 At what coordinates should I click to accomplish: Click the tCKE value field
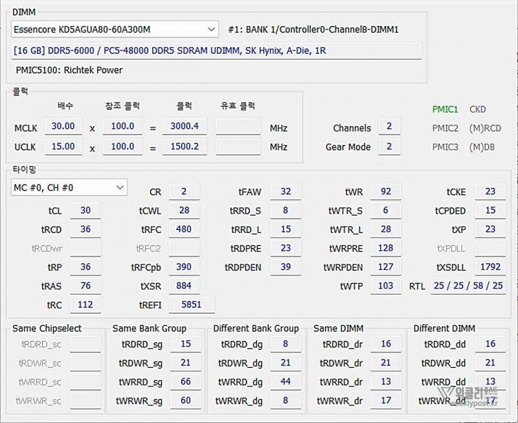[491, 192]
